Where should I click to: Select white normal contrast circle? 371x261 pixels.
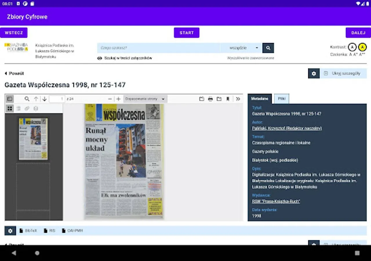pyautogui.click(x=352, y=47)
